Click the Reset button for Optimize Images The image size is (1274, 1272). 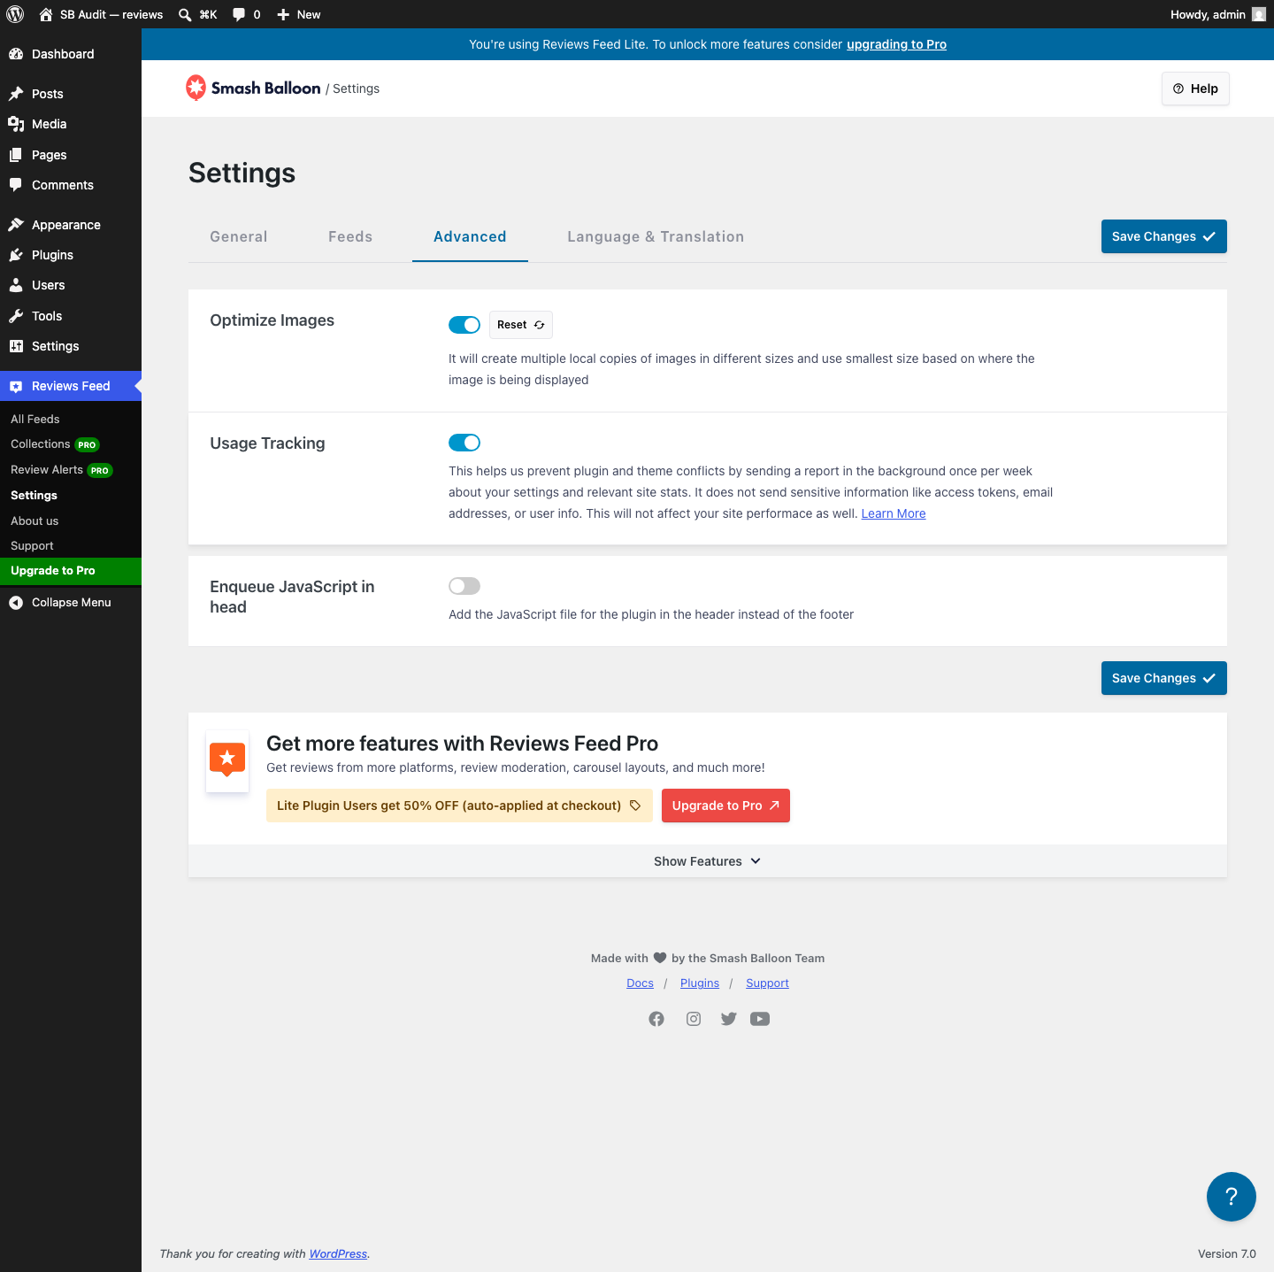pos(521,325)
